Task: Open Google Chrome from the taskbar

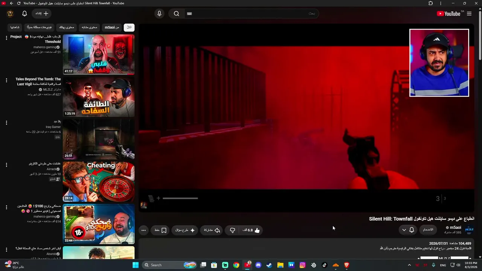Action: tap(236, 265)
